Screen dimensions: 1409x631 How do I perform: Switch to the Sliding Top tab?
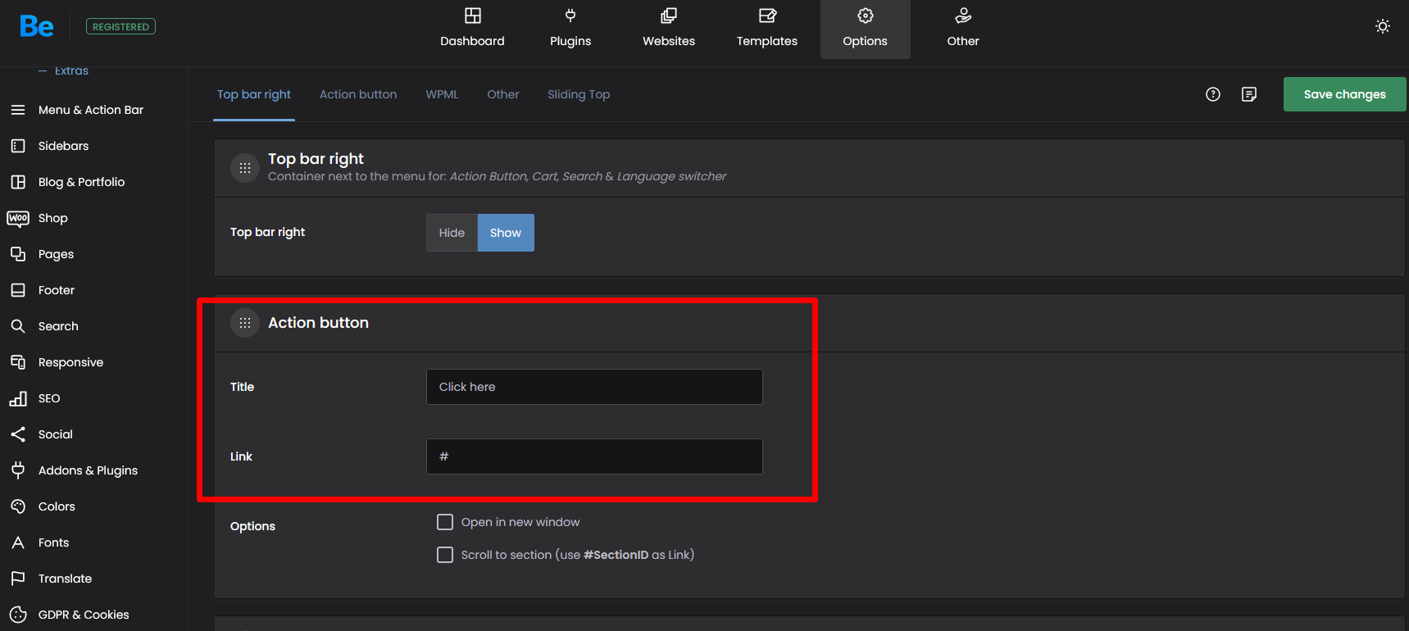tap(579, 94)
